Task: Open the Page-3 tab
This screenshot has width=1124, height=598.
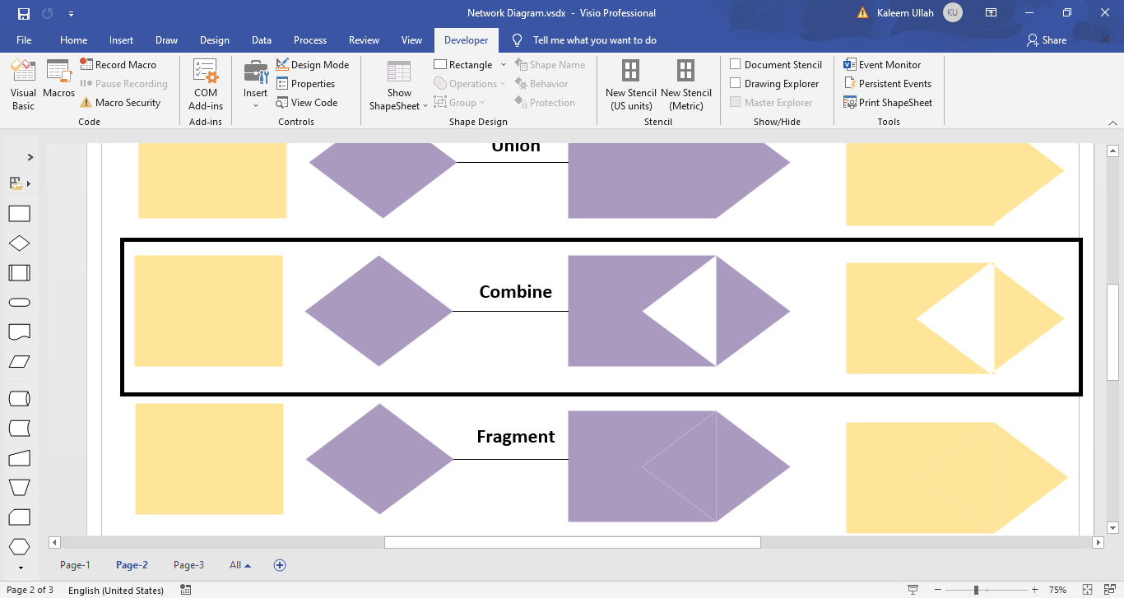Action: (x=188, y=565)
